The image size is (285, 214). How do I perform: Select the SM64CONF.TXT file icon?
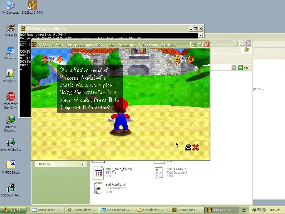[159, 172]
